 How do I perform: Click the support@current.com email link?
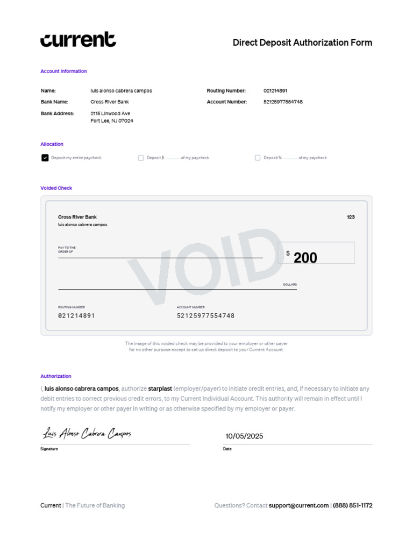point(298,505)
